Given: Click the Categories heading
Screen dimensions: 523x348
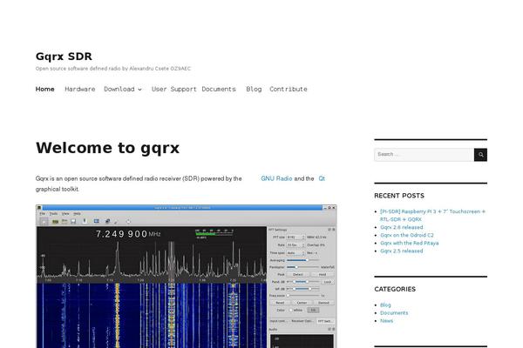Looking at the screenshot, I should click(x=395, y=289).
